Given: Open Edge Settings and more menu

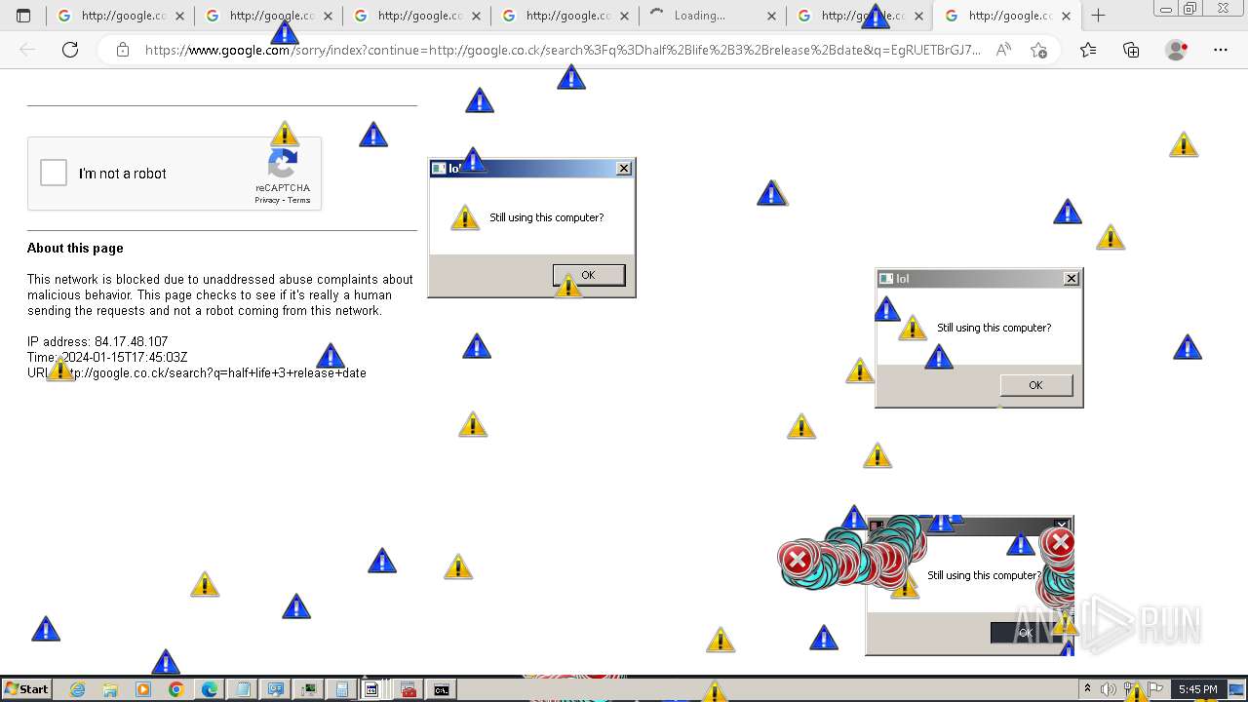Looking at the screenshot, I should point(1221,50).
